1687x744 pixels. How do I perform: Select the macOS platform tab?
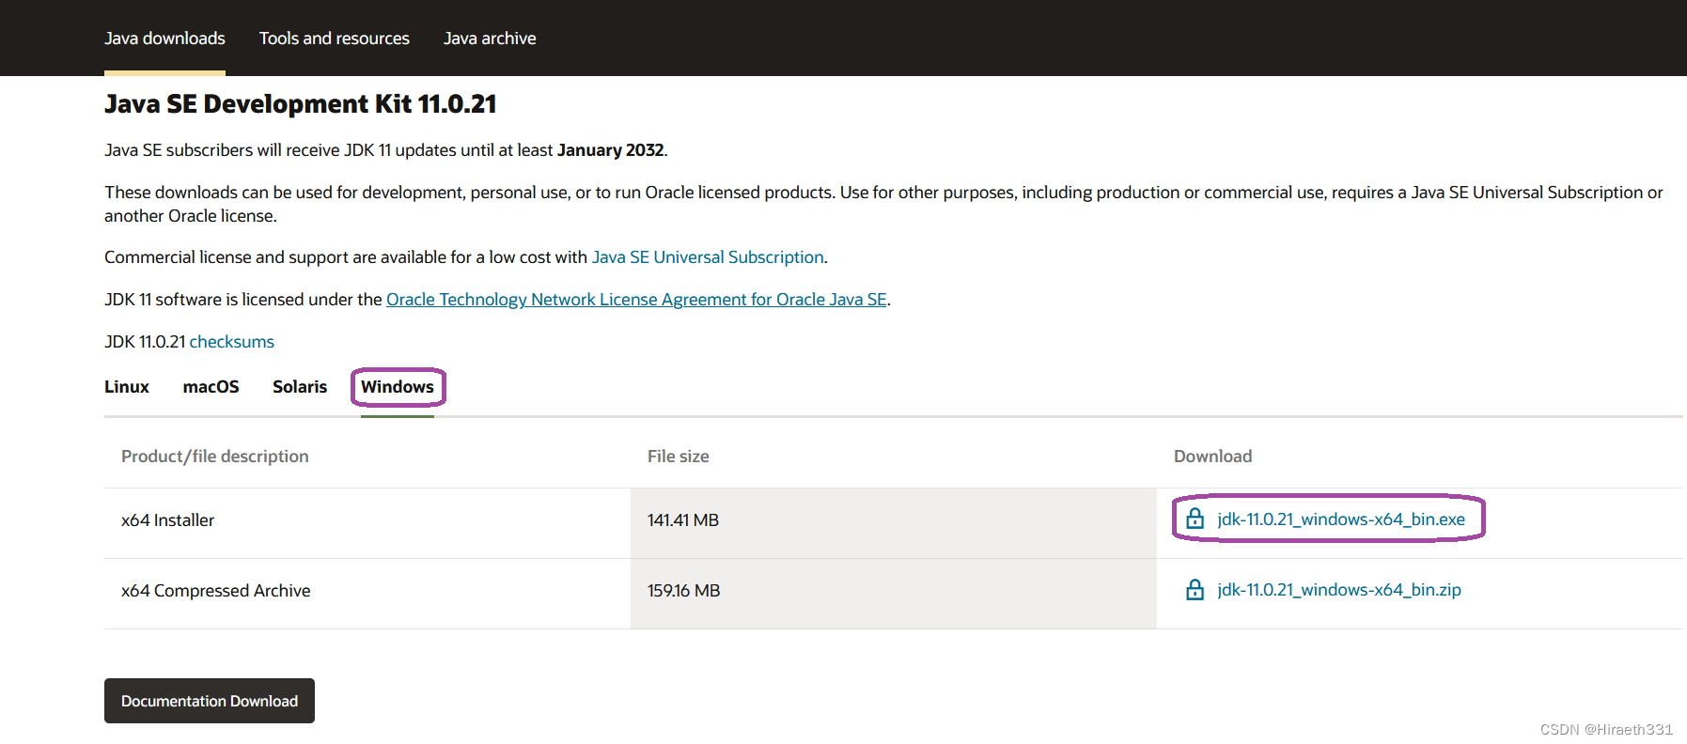coord(211,387)
